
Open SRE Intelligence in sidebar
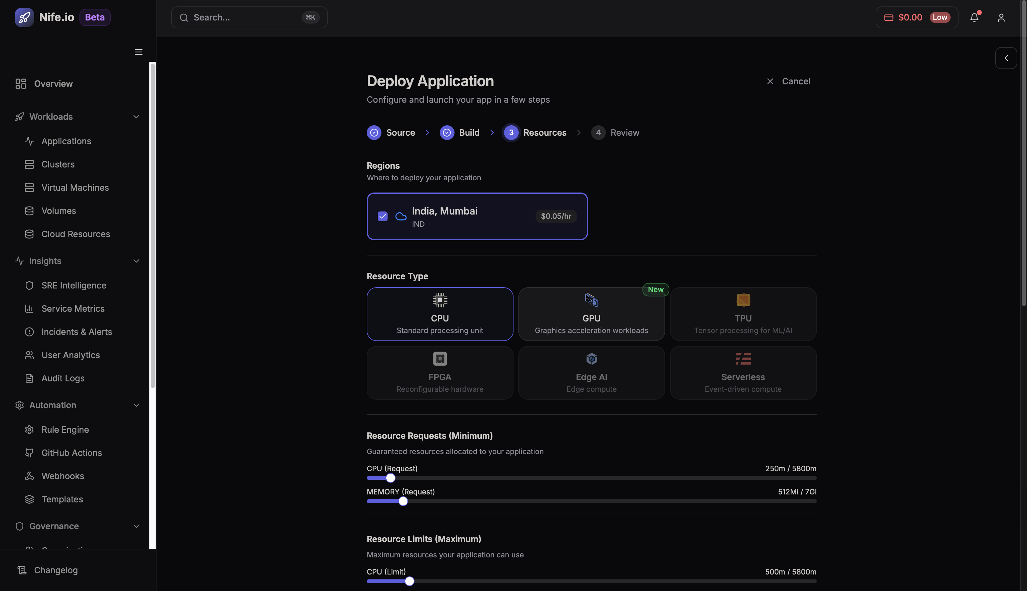[x=73, y=285]
